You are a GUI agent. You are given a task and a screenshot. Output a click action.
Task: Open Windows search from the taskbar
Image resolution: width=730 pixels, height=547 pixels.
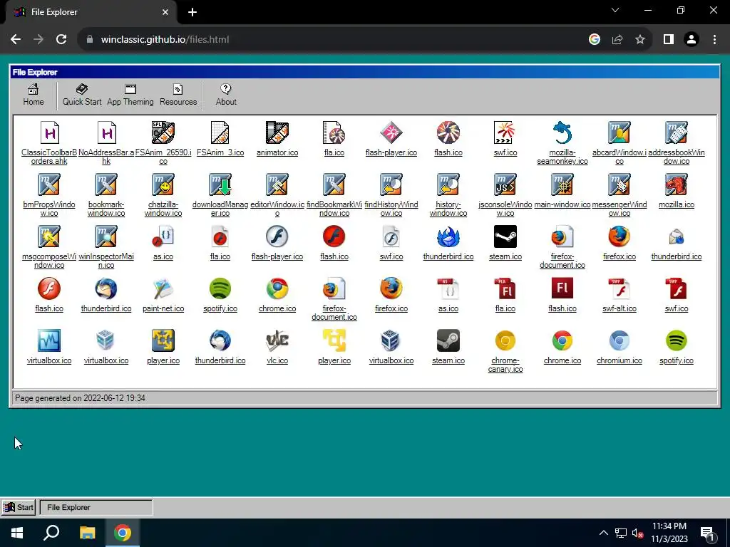51,533
